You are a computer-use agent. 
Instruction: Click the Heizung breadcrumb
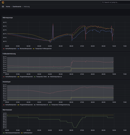(x=27, y=7)
